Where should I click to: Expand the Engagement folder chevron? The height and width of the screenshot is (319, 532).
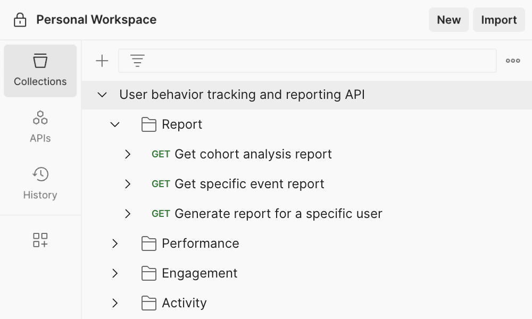[115, 273]
